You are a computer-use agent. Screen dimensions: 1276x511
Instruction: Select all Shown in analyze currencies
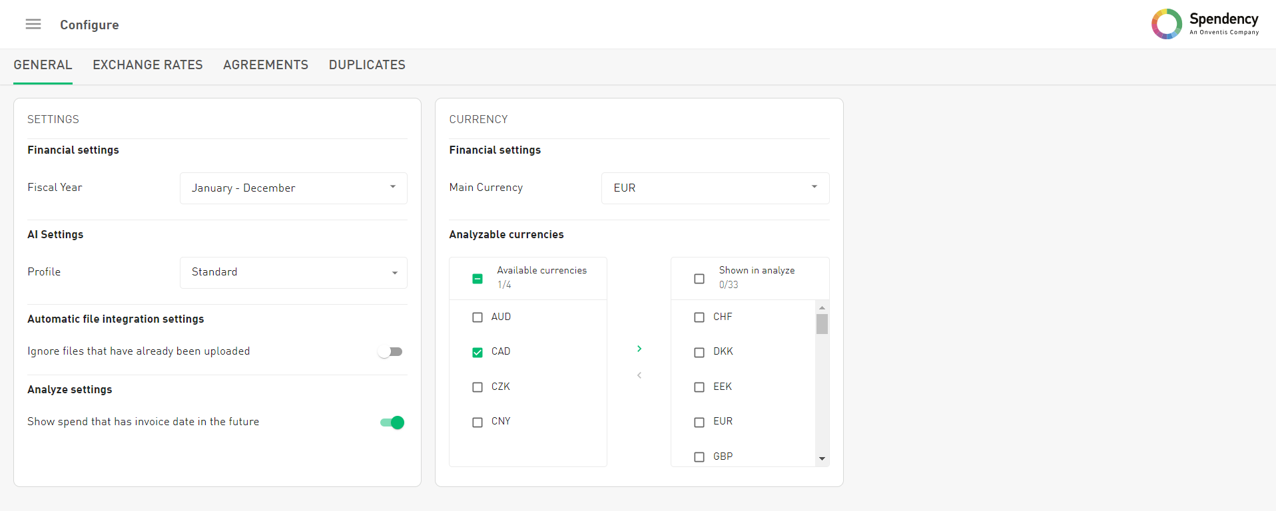[x=699, y=279]
